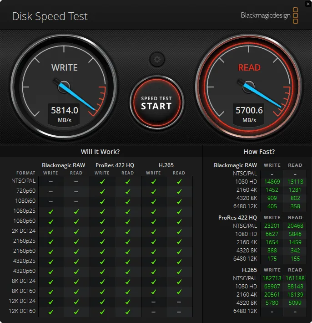Click the ProRes 2160 4K read value 1459
This screenshot has height=323, width=312.
pos(295,242)
